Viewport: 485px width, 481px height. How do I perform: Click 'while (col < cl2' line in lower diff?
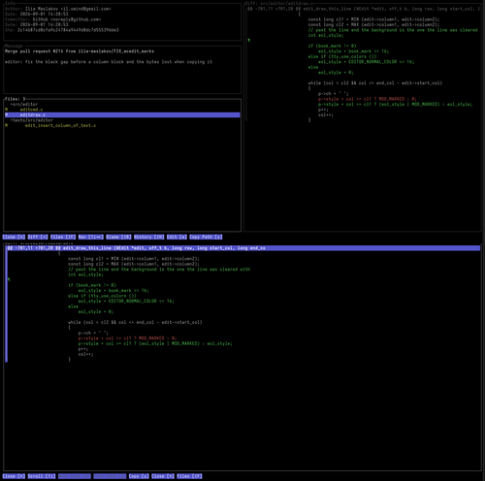(135, 322)
